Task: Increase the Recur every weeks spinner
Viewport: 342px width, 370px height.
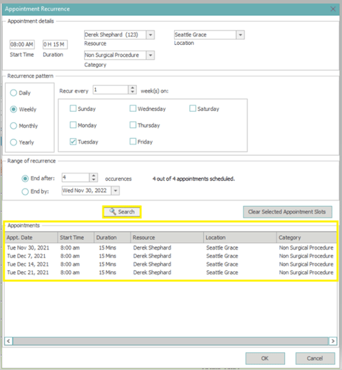Action: (x=132, y=87)
